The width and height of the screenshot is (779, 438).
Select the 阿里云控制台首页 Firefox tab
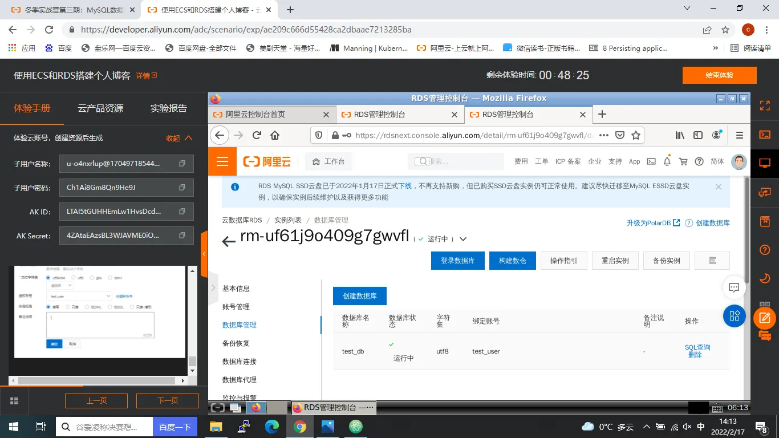click(272, 114)
